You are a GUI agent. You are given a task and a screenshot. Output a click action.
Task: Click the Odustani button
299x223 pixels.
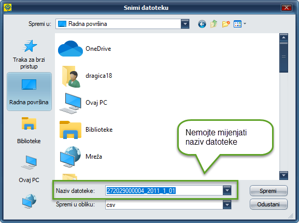click(x=268, y=204)
